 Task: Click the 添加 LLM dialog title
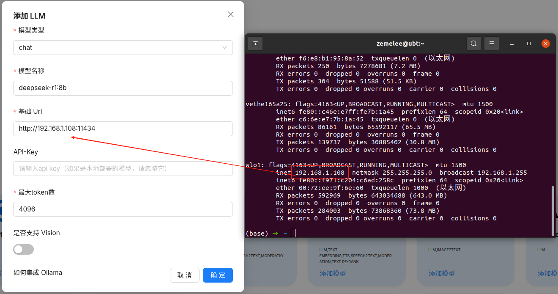tap(29, 16)
